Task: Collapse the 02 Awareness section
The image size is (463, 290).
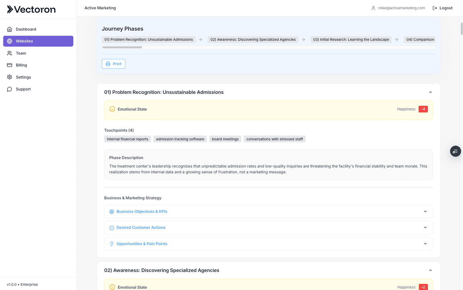Action: coord(430,270)
